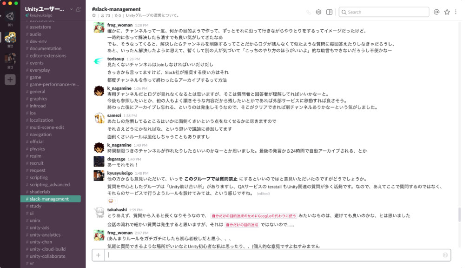Attach a file with plus button
This screenshot has height=268, width=476.
point(99,255)
